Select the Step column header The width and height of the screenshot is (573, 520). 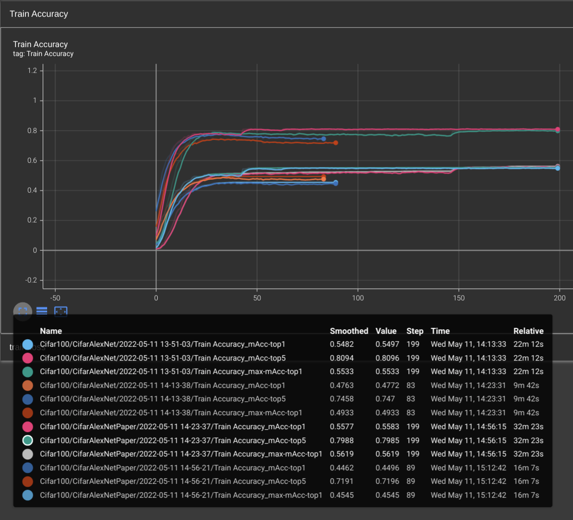click(x=414, y=331)
